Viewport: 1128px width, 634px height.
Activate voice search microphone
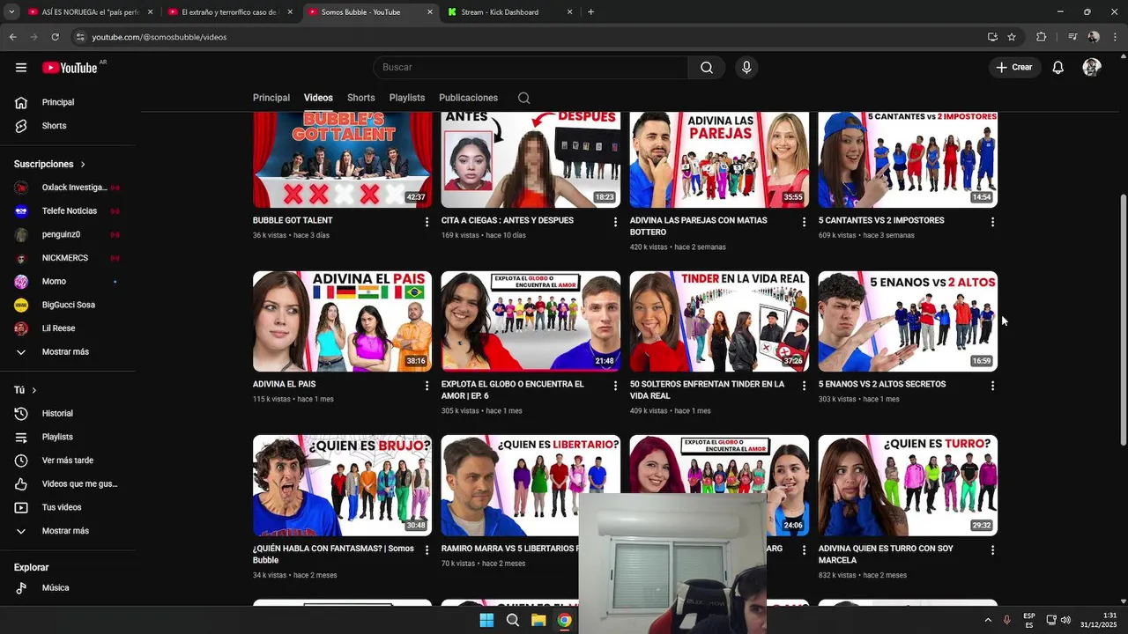tap(746, 68)
